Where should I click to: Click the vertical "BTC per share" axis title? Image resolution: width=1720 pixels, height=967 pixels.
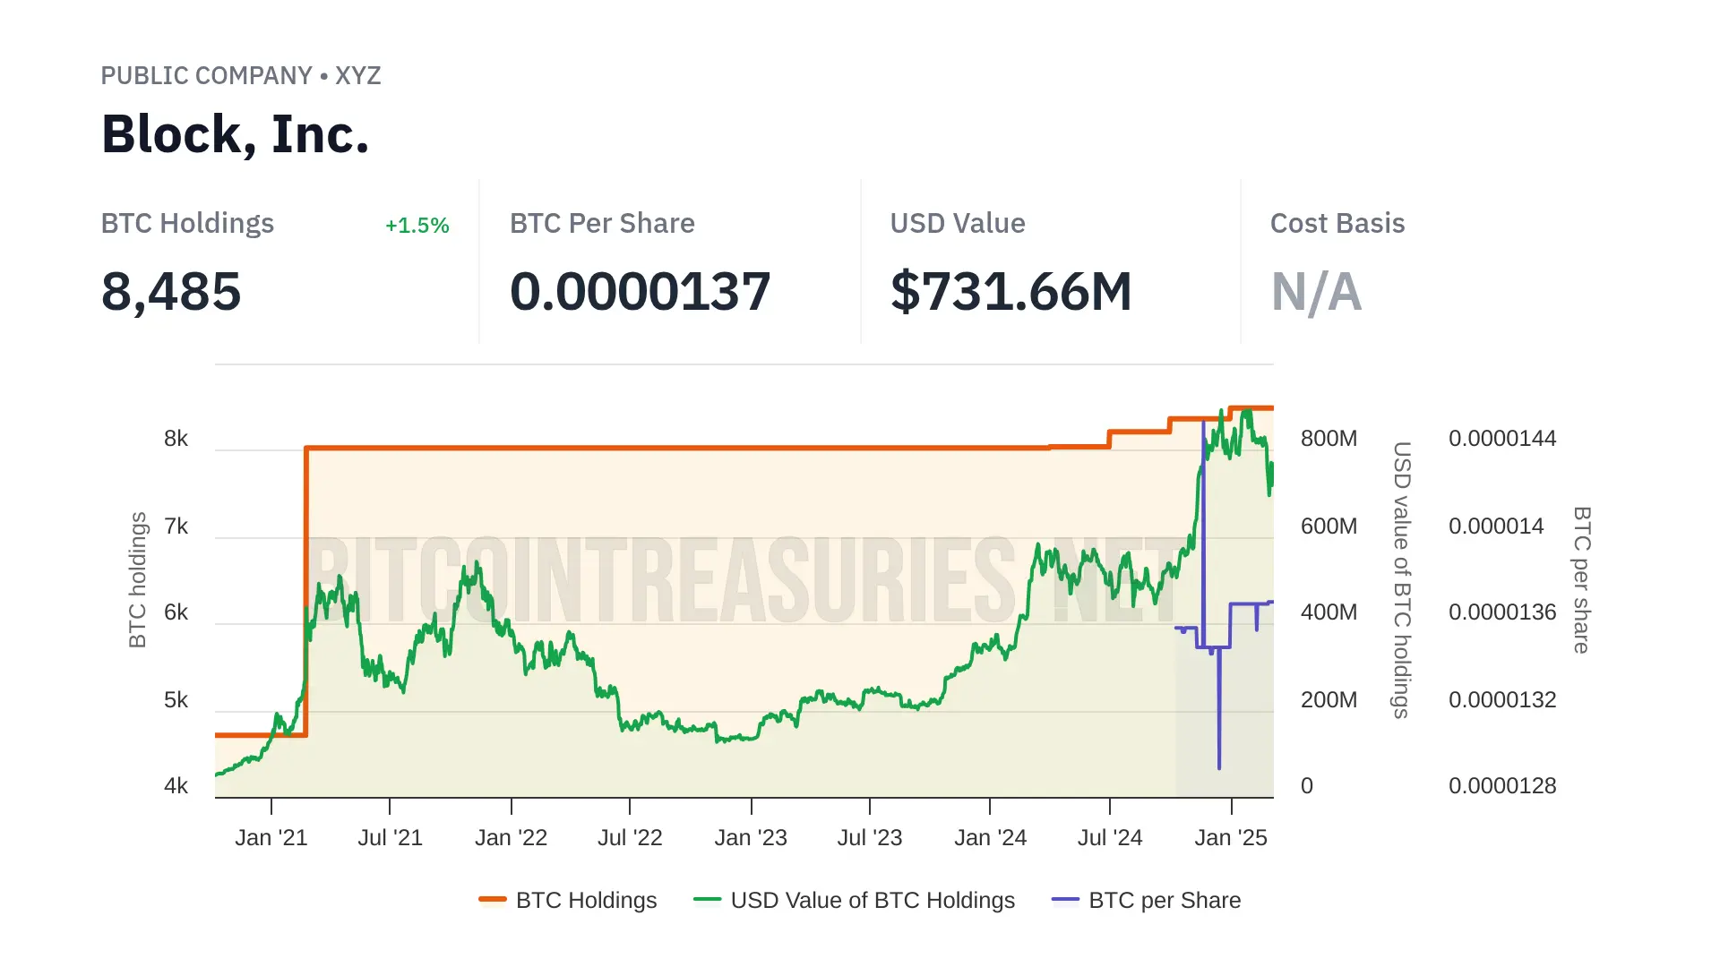(x=1582, y=579)
